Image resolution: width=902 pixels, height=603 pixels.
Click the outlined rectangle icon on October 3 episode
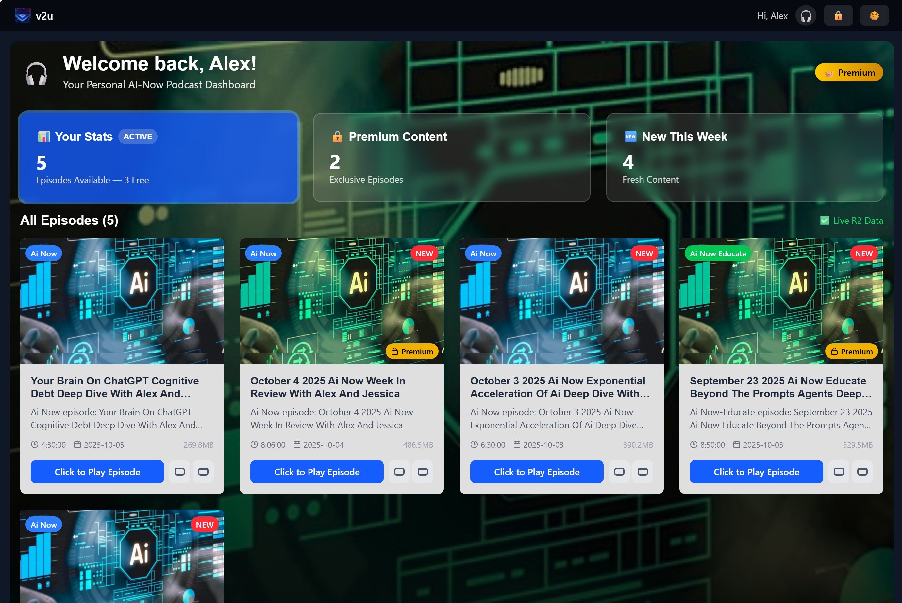click(x=619, y=471)
